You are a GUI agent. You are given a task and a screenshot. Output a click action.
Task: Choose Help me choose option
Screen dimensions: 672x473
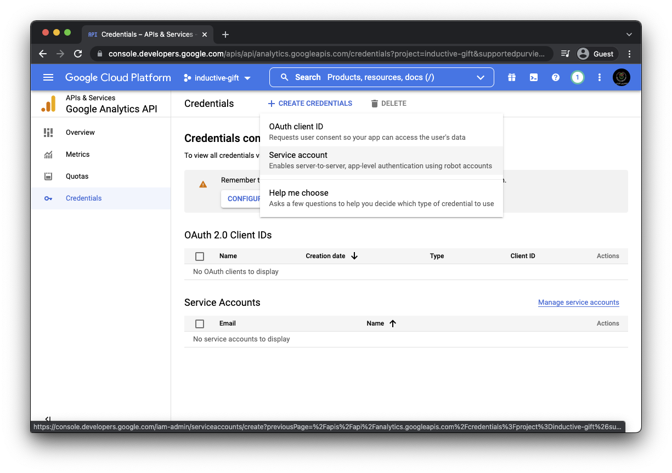pos(381,198)
